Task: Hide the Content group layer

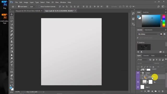Action: point(138,73)
